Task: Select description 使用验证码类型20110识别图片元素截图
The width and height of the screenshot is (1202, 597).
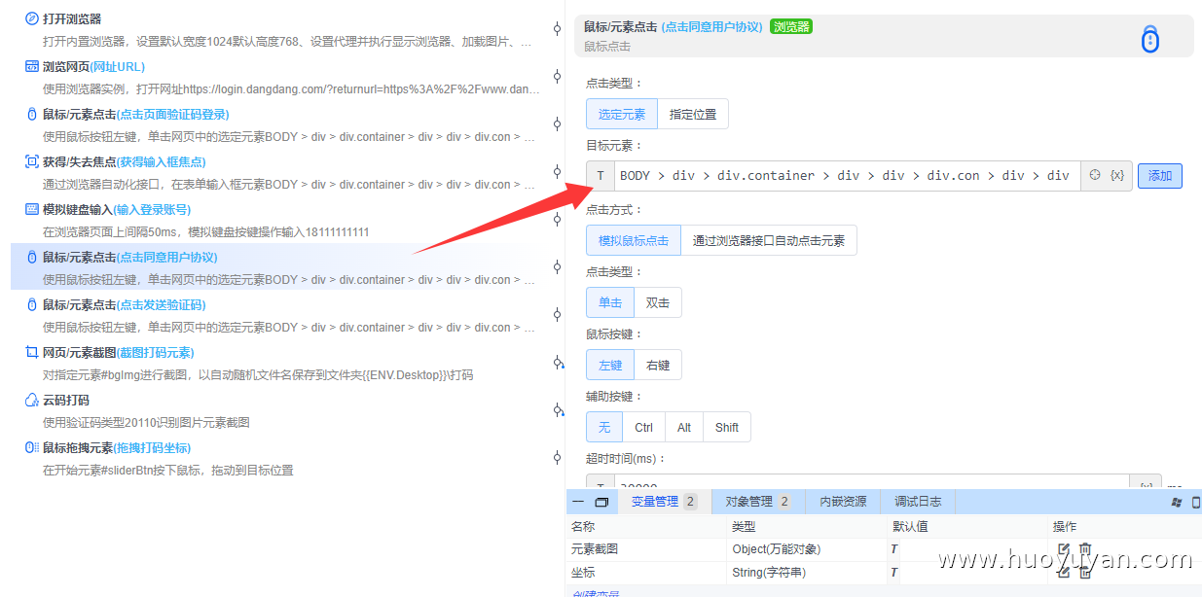Action: [x=146, y=423]
